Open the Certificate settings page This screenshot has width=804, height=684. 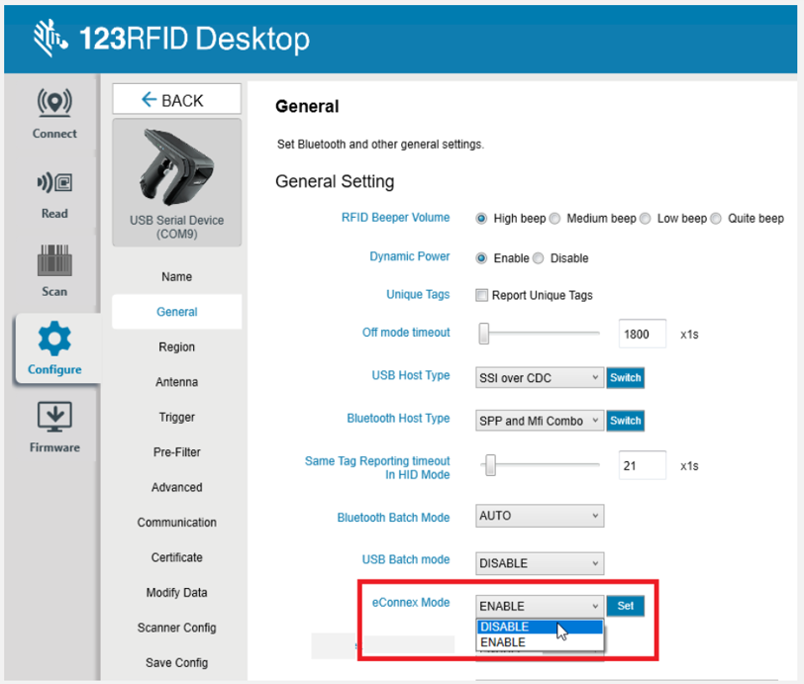(x=176, y=557)
